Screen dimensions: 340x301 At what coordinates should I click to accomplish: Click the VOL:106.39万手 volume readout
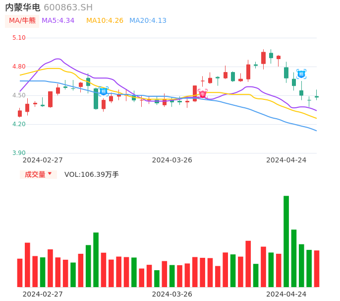pyautogui.click(x=92, y=174)
